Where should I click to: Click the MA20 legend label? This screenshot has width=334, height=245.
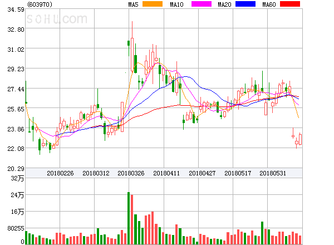click(224, 4)
